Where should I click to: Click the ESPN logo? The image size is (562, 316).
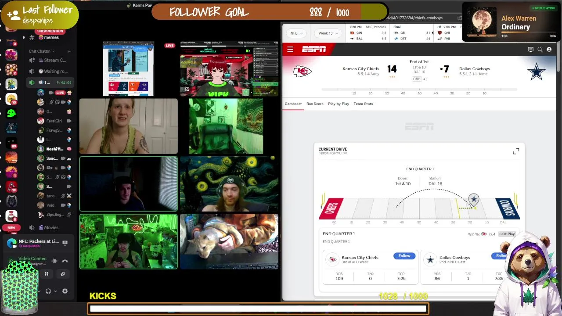(x=314, y=50)
